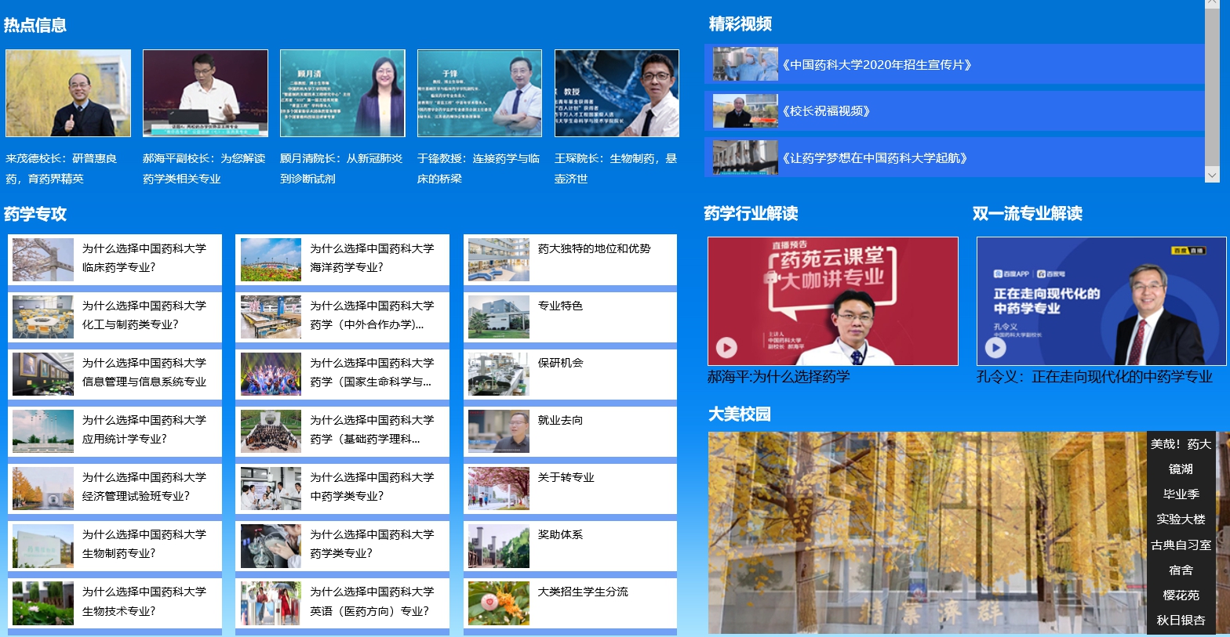1230x637 pixels.
Task: Open the 来茂德校长 news thumbnail
Action: tap(68, 93)
